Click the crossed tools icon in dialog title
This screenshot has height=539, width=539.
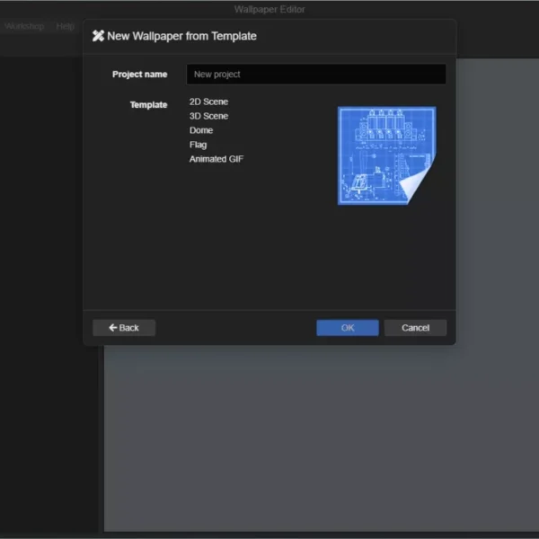point(99,36)
